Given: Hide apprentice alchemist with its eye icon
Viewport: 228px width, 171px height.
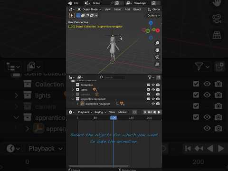Looking at the screenshot, I should [x=153, y=99].
